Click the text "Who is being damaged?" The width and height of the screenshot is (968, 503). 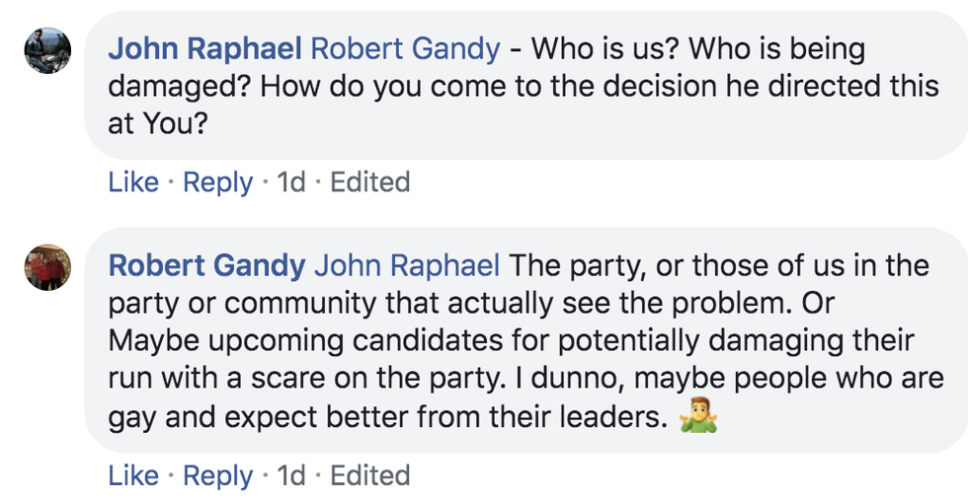(x=751, y=48)
